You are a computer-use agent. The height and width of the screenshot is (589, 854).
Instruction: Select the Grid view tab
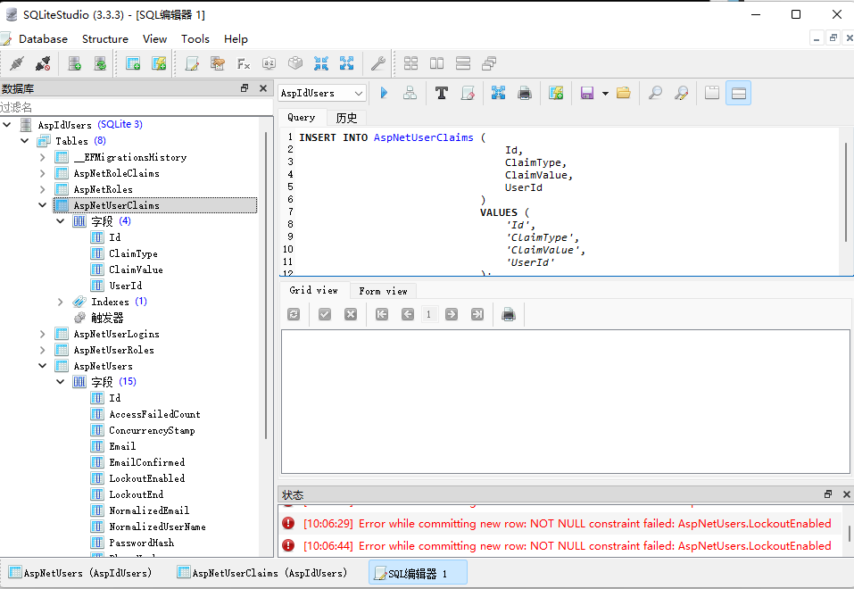[314, 290]
